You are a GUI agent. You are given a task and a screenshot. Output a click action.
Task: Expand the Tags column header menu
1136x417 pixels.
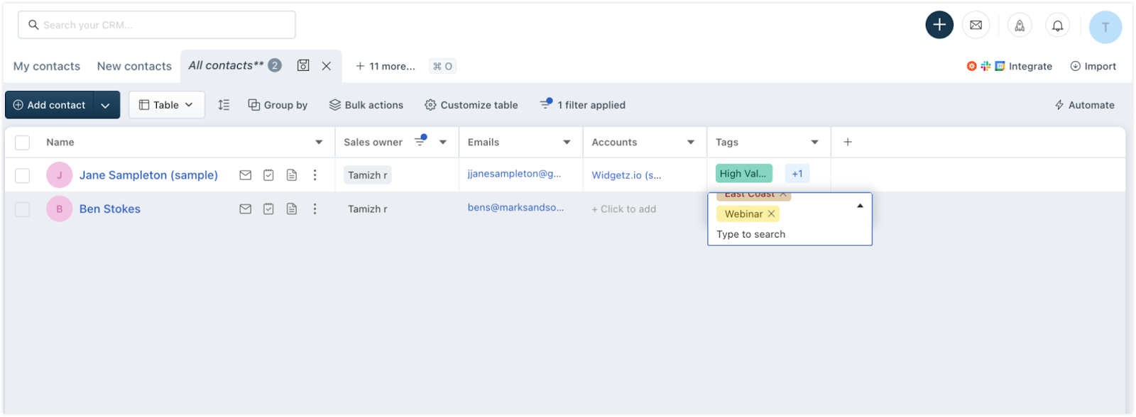tap(814, 143)
